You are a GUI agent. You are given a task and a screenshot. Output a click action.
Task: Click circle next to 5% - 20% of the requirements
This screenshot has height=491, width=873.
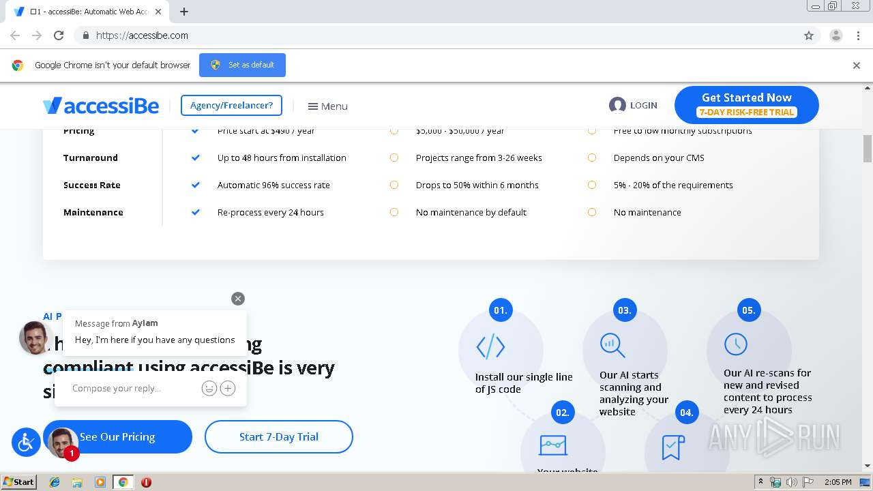click(592, 185)
